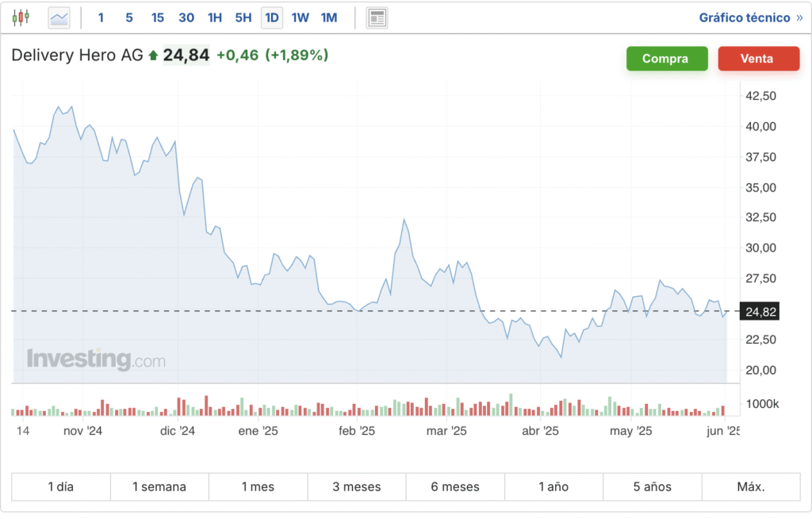Click the red Venta button

759,59
